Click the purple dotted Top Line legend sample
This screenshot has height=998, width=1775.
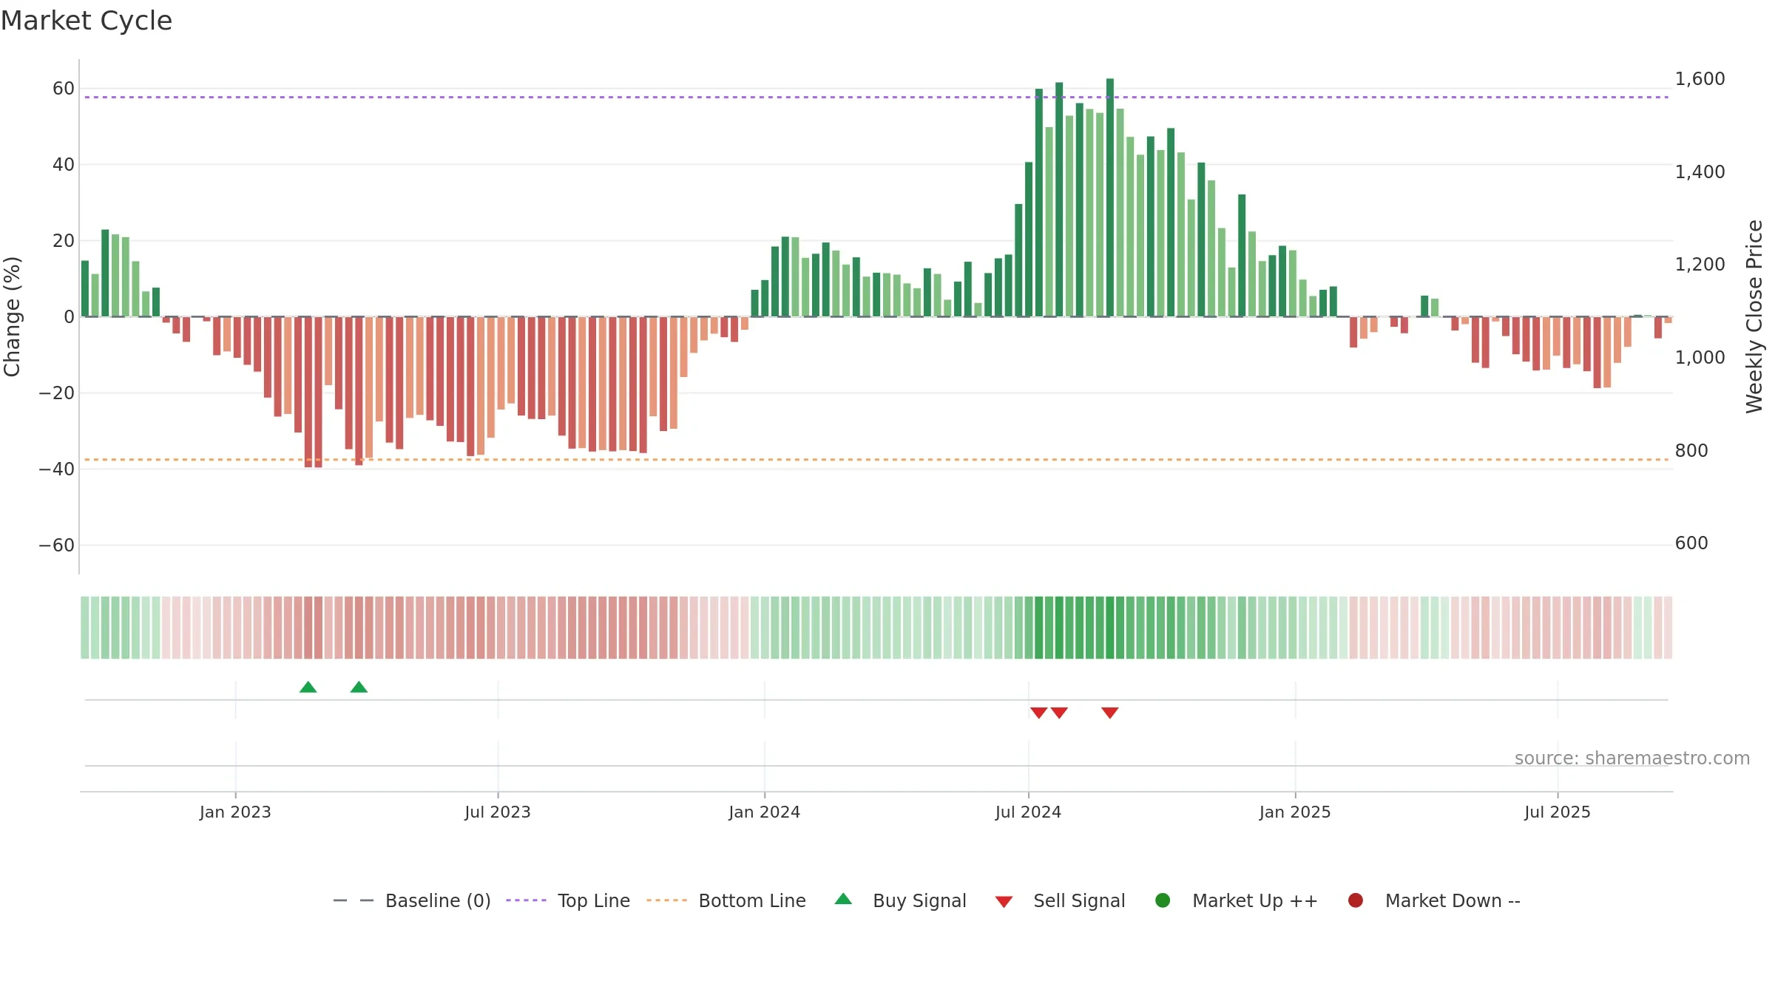[x=526, y=900]
